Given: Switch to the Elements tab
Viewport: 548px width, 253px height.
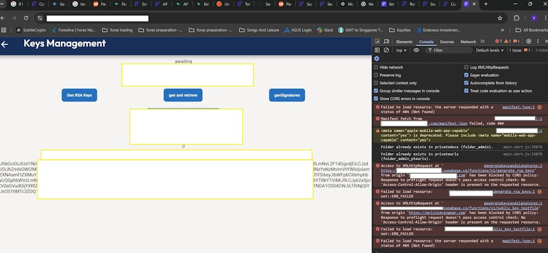Looking at the screenshot, I should click(x=404, y=42).
